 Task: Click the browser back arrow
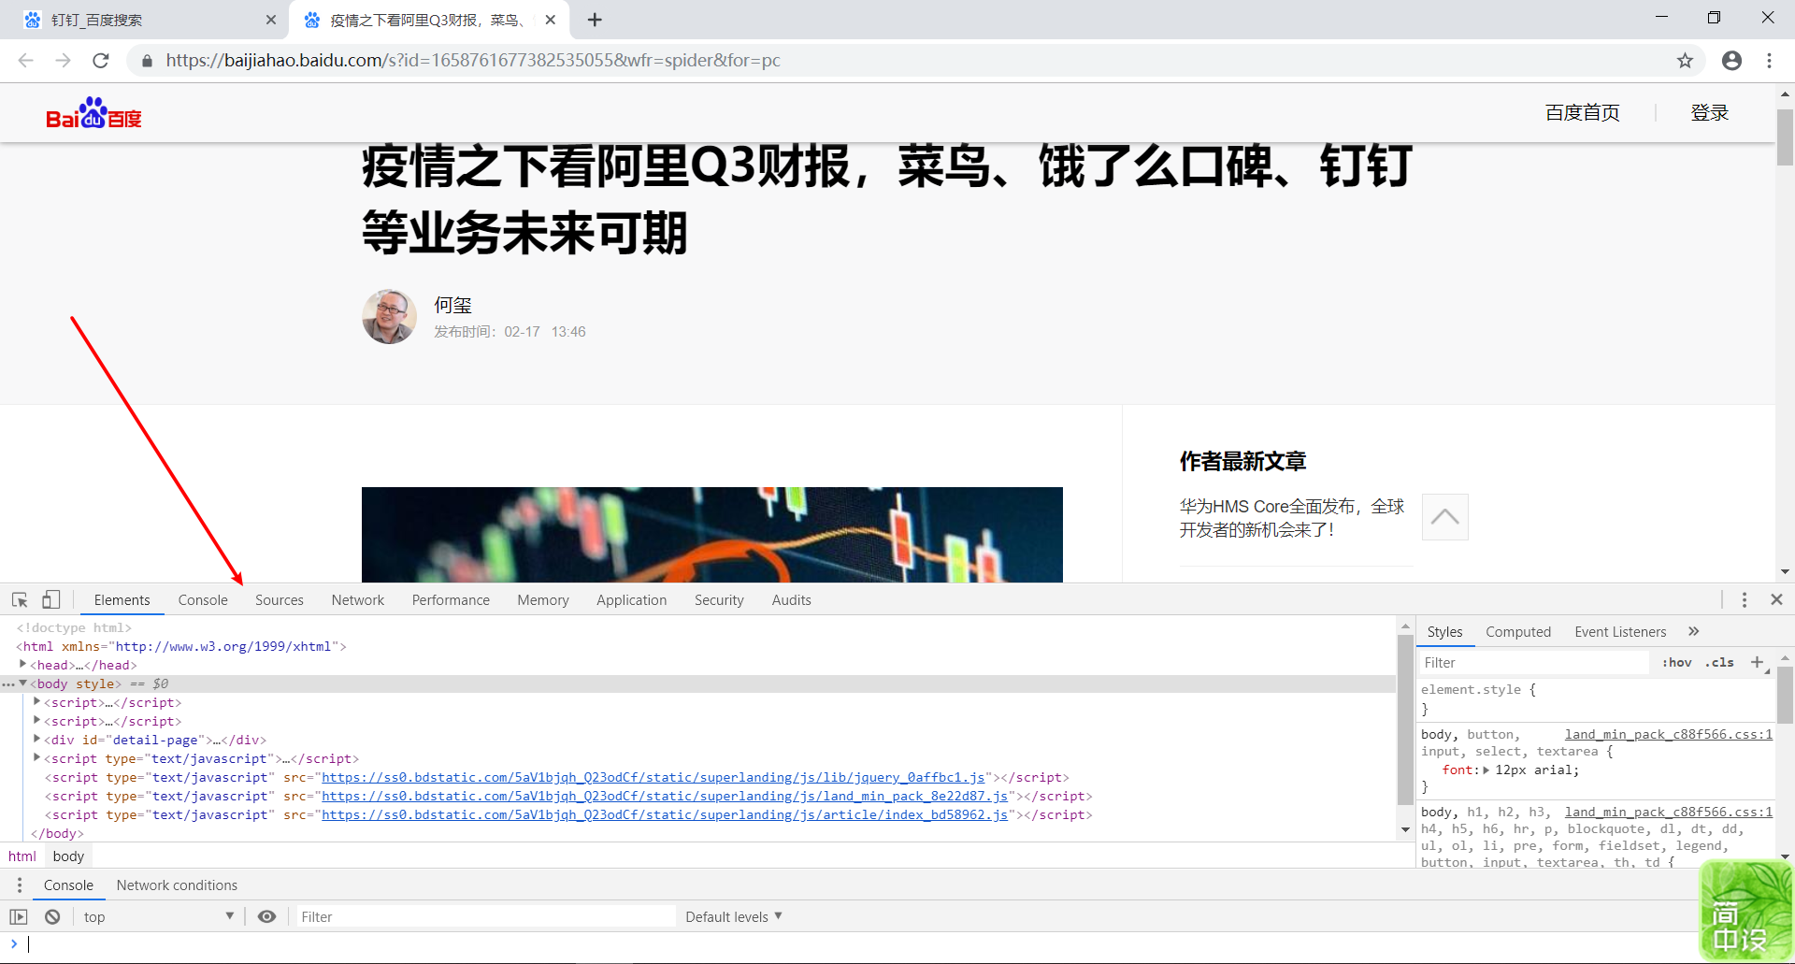pyautogui.click(x=25, y=60)
